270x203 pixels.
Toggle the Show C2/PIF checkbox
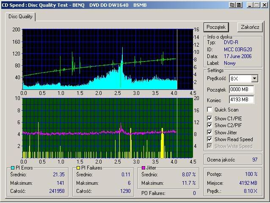pos(209,125)
